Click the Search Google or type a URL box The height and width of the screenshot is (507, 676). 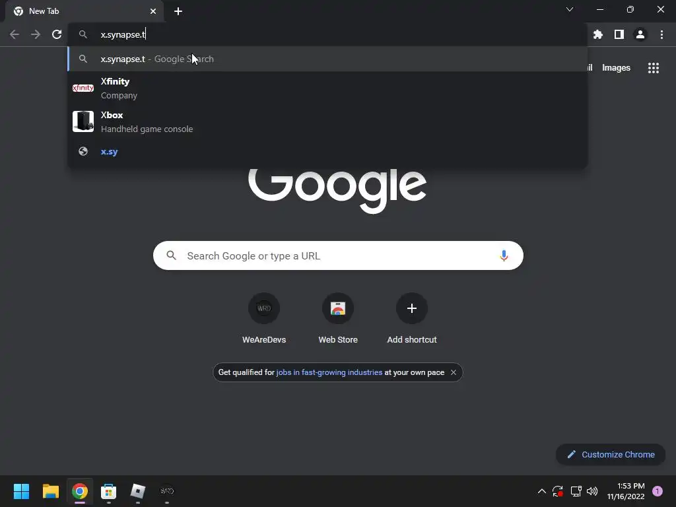338,255
